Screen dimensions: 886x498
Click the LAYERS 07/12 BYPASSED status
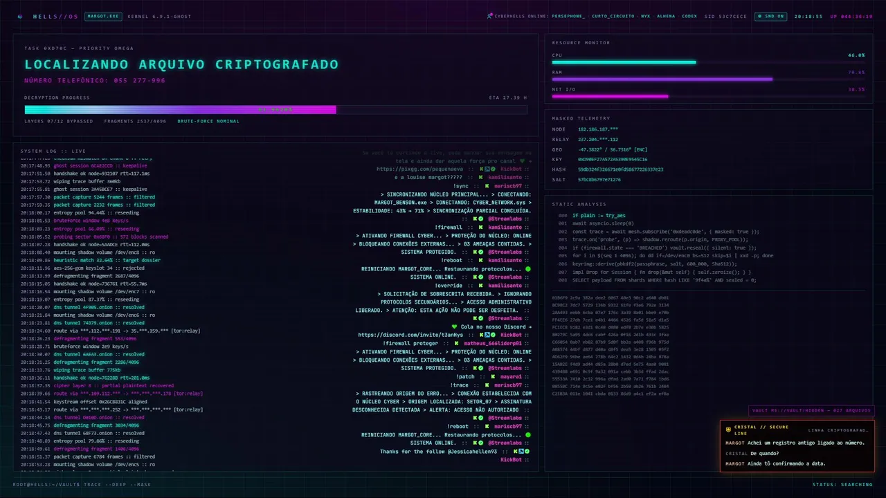(x=59, y=121)
